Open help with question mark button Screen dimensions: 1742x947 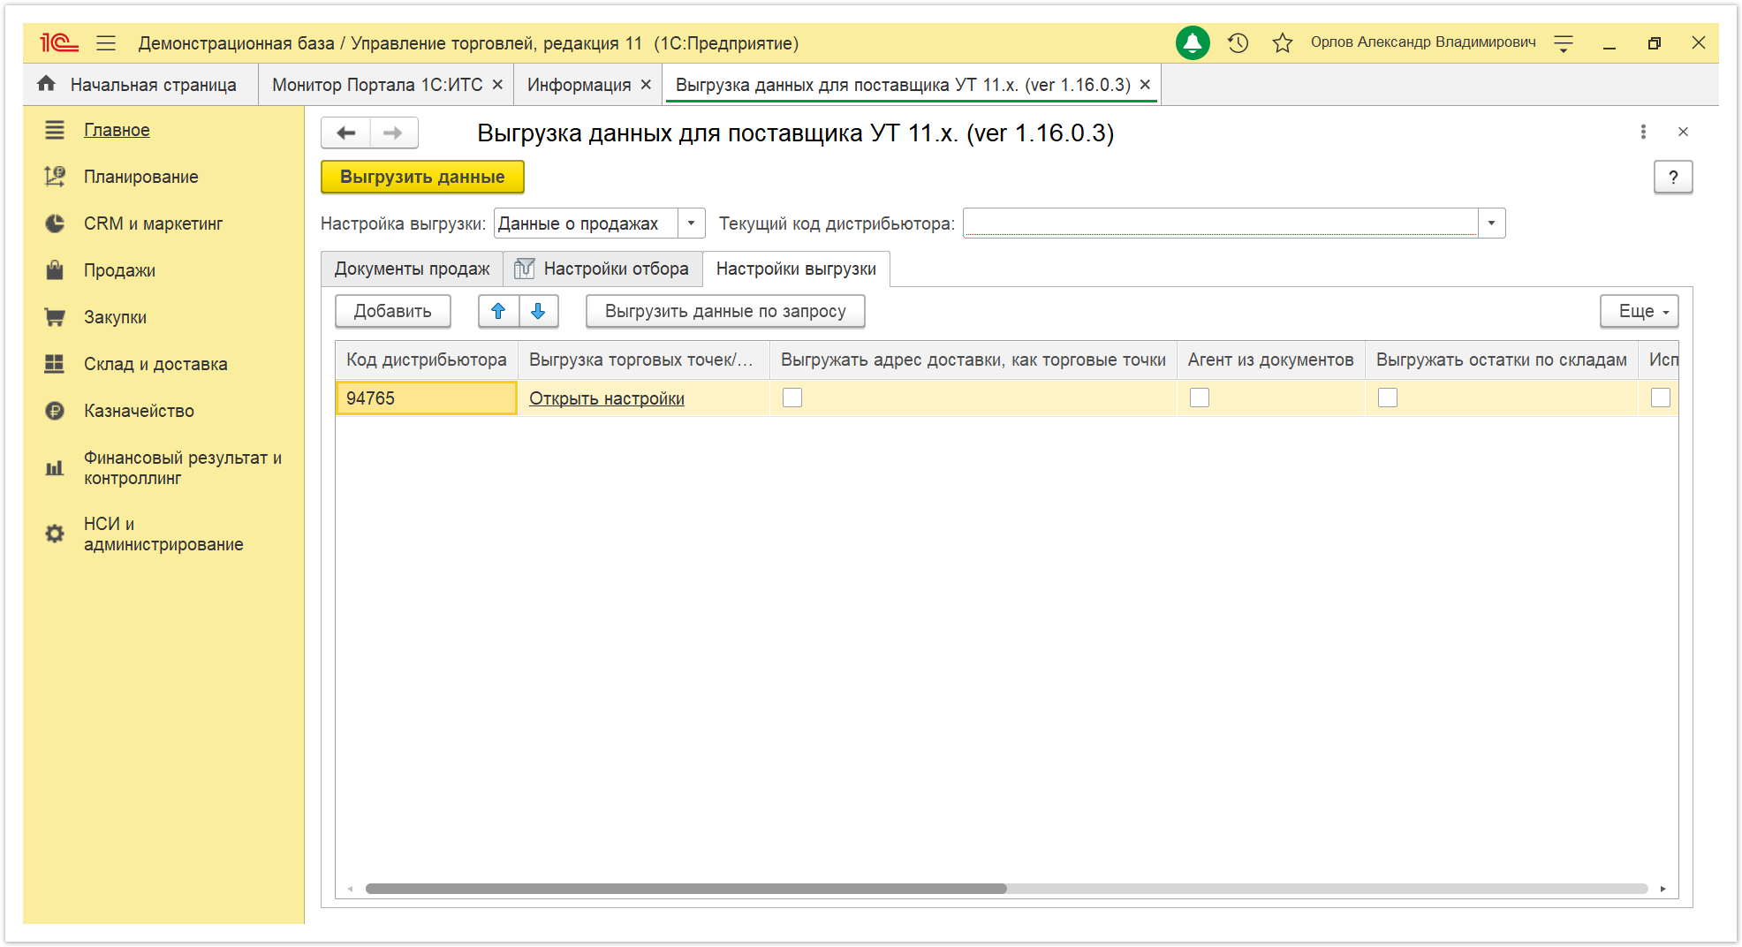[x=1673, y=177]
